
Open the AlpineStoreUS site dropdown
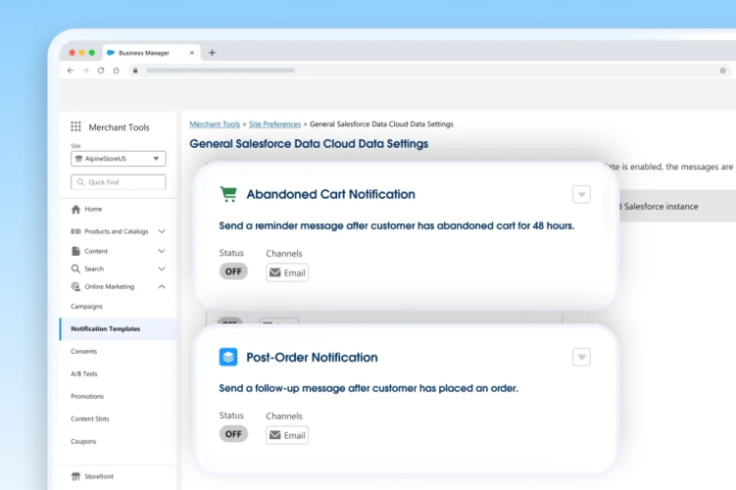(119, 159)
